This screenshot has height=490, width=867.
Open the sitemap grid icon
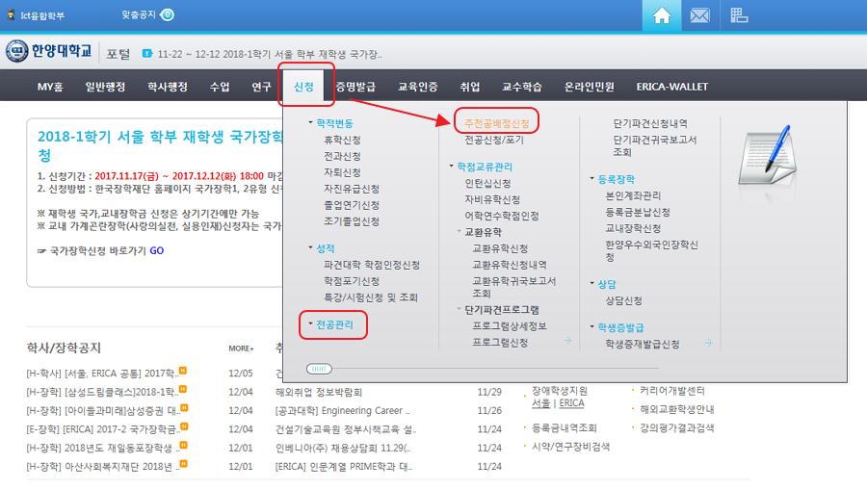pos(739,15)
